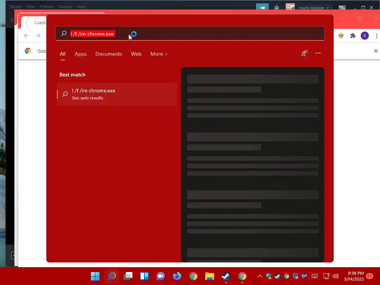Viewport: 380px width, 285px height.
Task: Click Chrome forward navigation arrow
Action: tap(38, 36)
